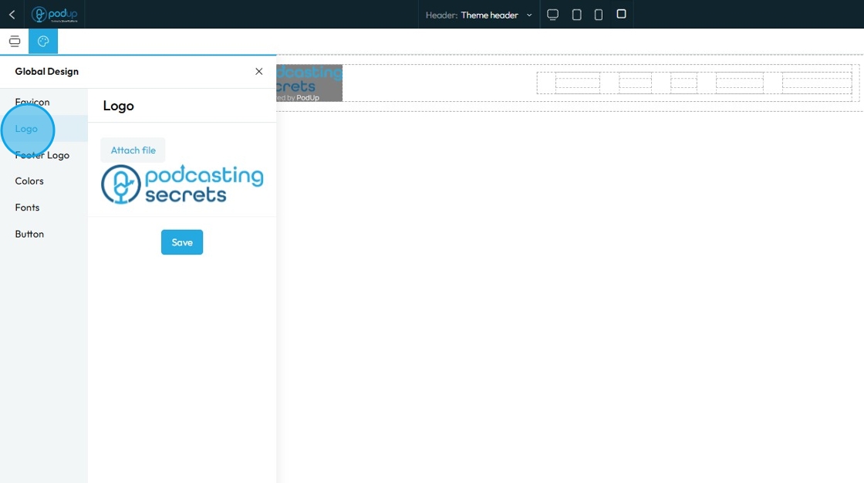This screenshot has height=483, width=864.
Task: Open the layers/sections panel icon
Action: (x=15, y=41)
